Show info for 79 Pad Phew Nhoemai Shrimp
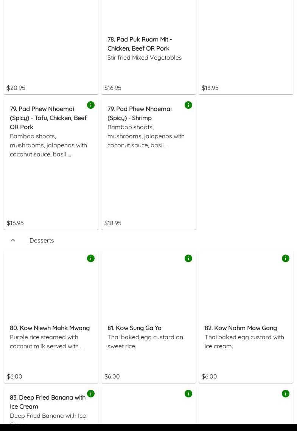This screenshot has height=431, width=297. [188, 105]
